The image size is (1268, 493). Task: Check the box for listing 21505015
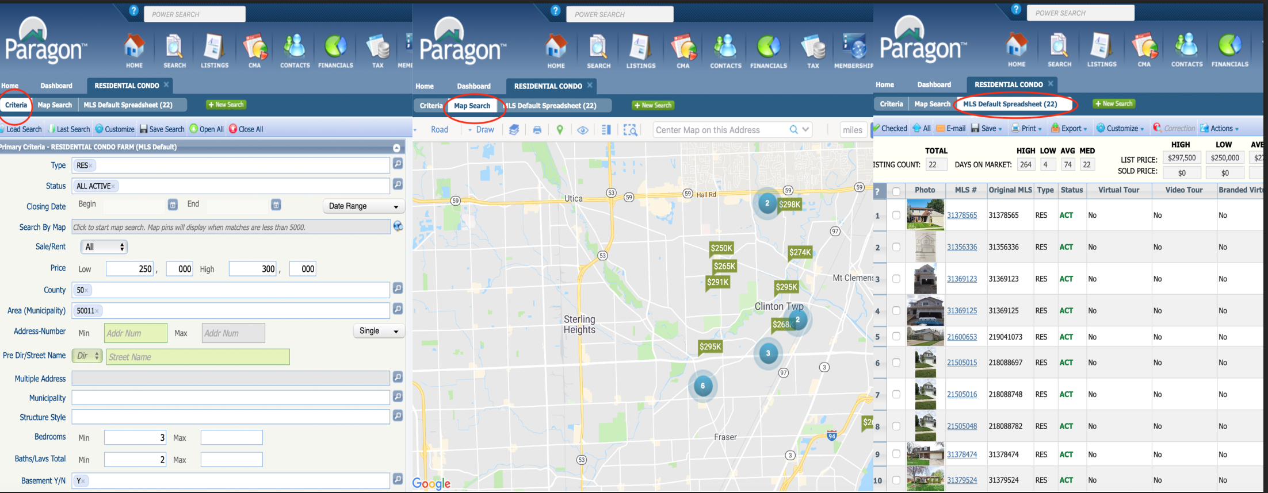tap(896, 363)
